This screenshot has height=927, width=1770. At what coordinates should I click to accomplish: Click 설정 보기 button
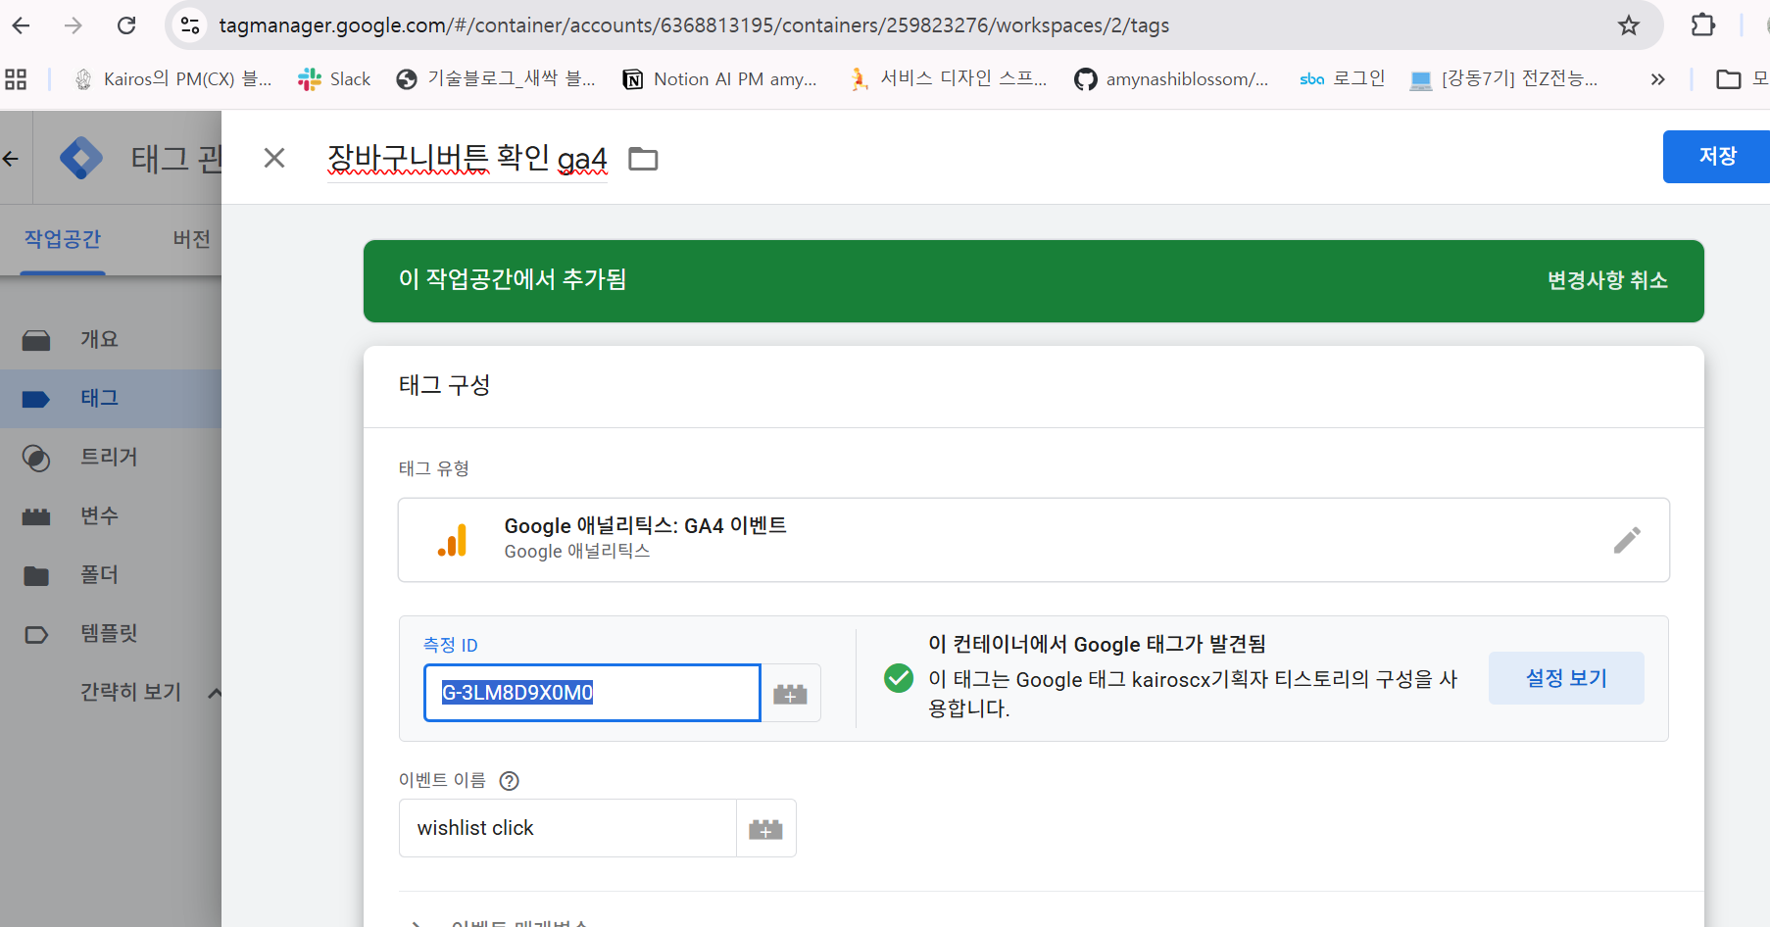1566,678
